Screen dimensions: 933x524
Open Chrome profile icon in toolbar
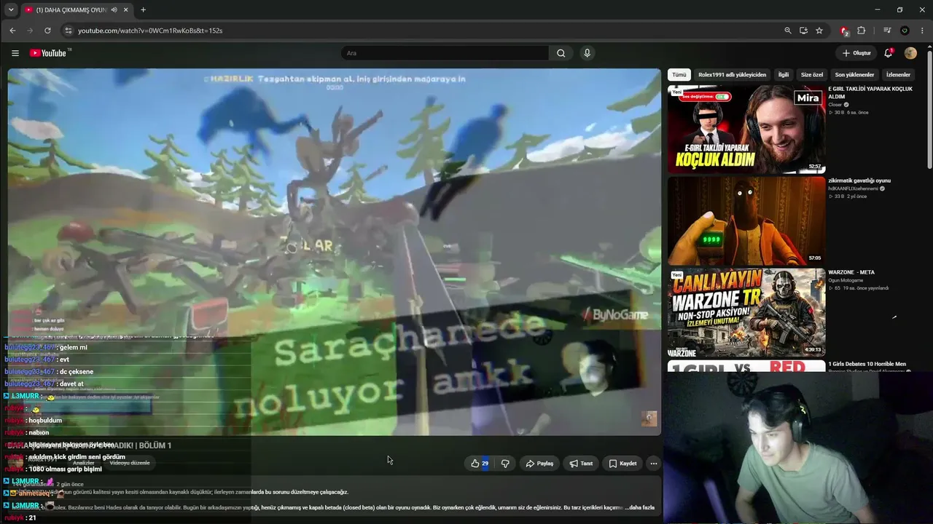(905, 31)
